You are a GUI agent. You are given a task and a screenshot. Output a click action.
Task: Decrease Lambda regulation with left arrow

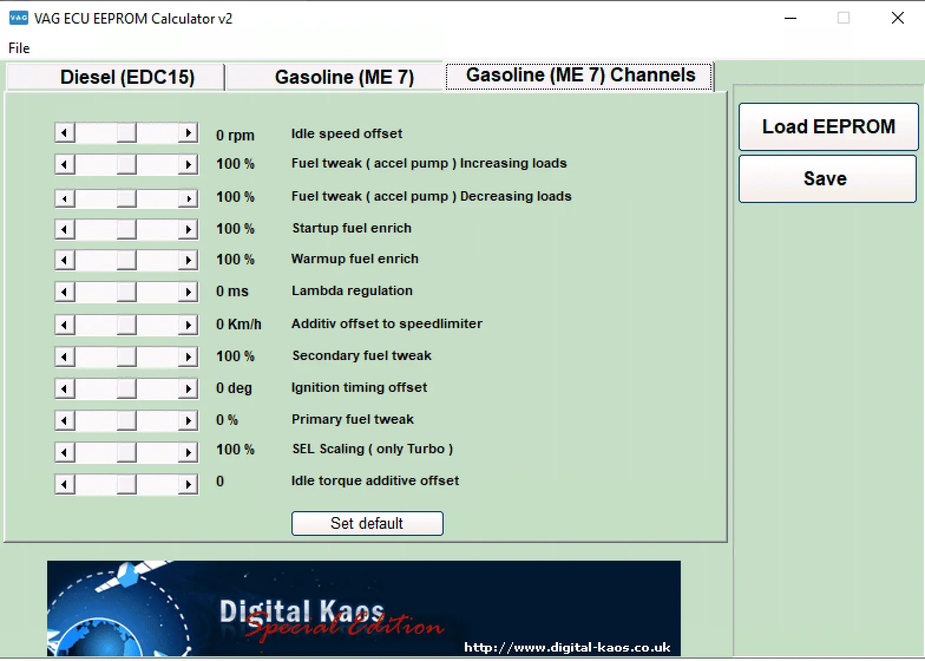(x=65, y=292)
